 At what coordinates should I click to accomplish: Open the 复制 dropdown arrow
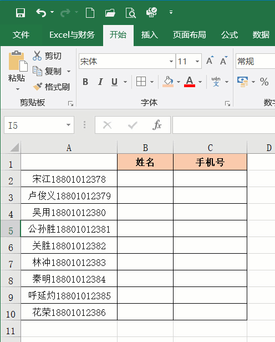coord(69,71)
